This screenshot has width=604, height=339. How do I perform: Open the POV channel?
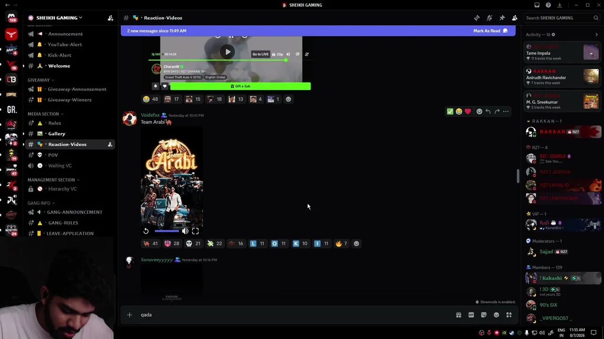(69, 155)
